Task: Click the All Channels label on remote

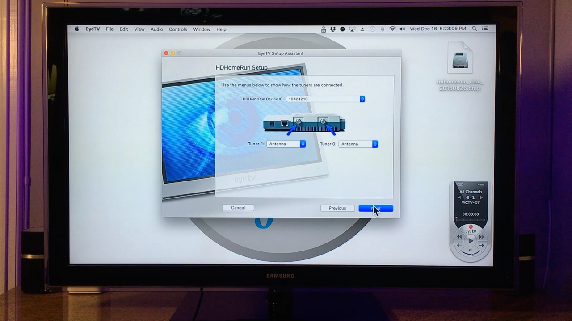Action: pyautogui.click(x=471, y=192)
